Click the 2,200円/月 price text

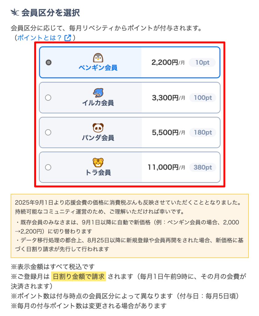click(x=168, y=62)
